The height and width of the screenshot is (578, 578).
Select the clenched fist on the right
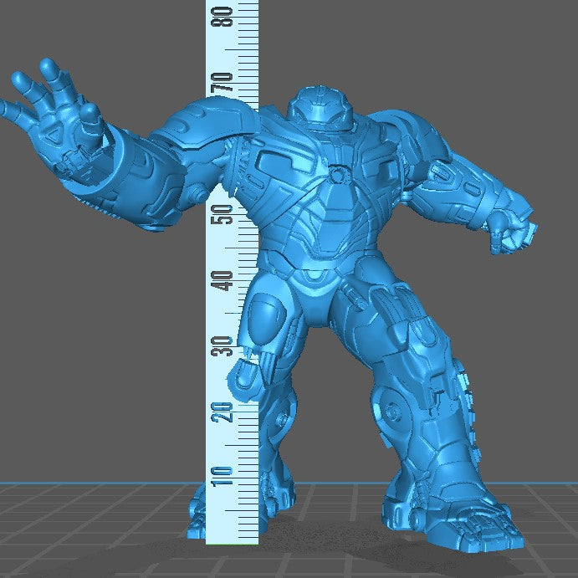point(512,228)
